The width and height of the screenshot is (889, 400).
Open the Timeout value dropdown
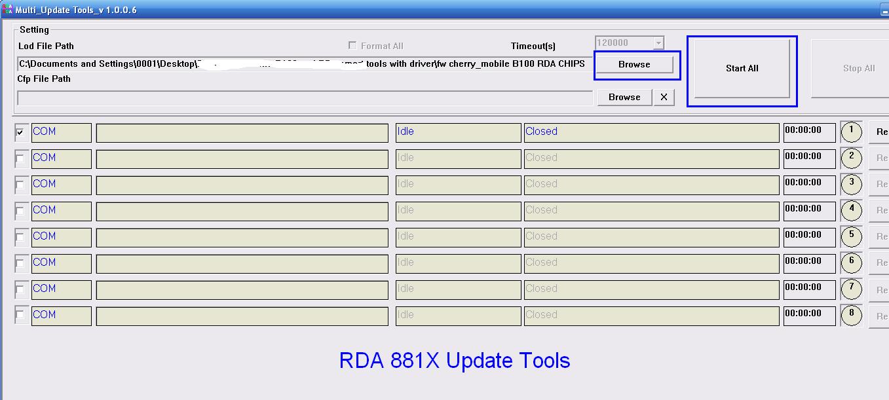(x=658, y=42)
